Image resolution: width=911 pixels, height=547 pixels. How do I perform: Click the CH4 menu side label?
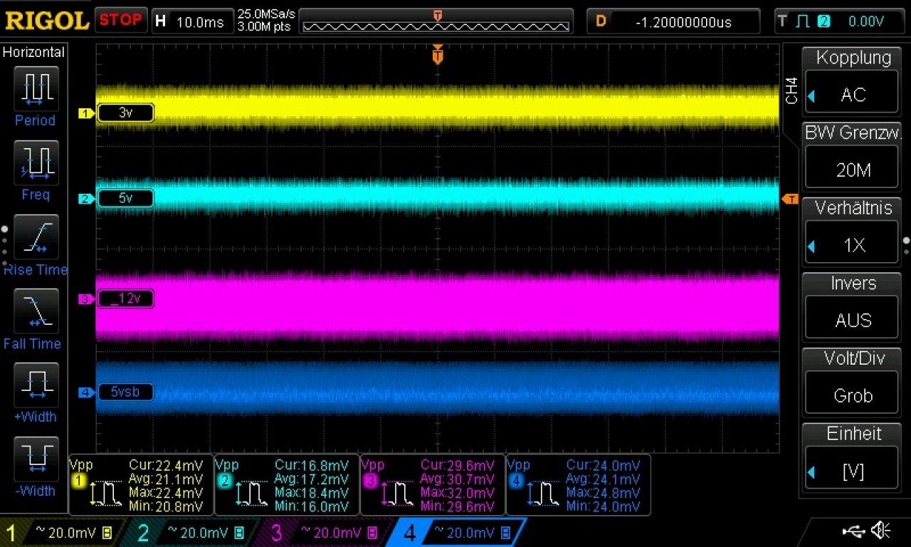point(791,90)
